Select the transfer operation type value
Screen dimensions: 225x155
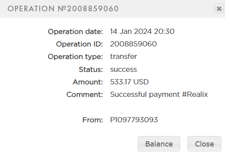point(124,57)
